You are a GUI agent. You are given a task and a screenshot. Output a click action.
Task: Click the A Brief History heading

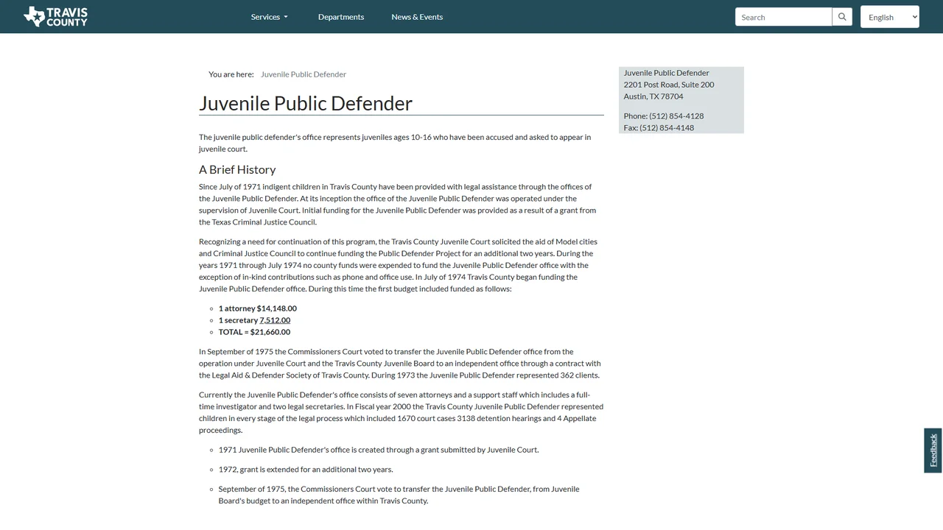click(x=237, y=169)
